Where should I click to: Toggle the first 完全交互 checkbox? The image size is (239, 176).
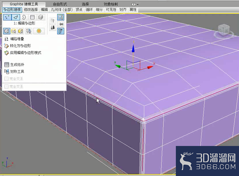pos(6,79)
